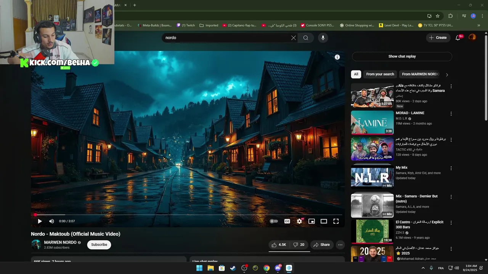Open File Explorer from taskbar

210,268
